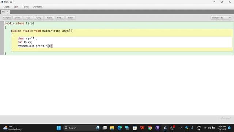Launch Microsoft Edge from taskbar
Viewport: 234px width, 132px height.
120,128
